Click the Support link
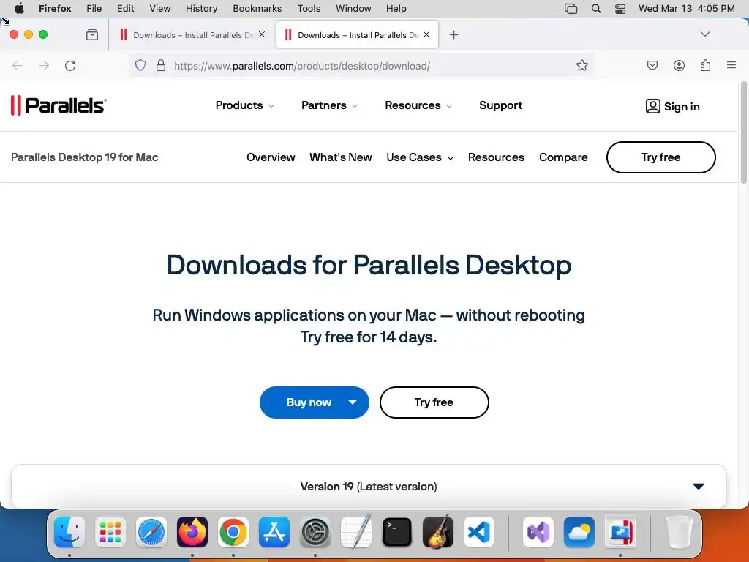Image resolution: width=749 pixels, height=562 pixels. pos(500,105)
